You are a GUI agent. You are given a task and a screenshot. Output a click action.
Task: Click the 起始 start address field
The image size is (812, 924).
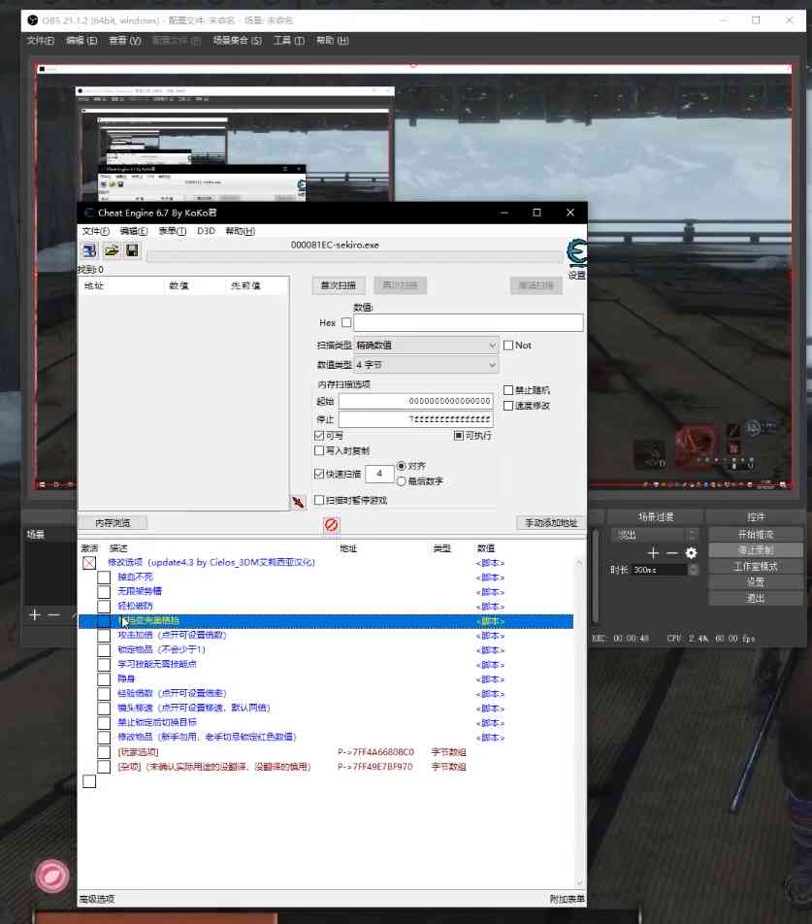tap(416, 401)
